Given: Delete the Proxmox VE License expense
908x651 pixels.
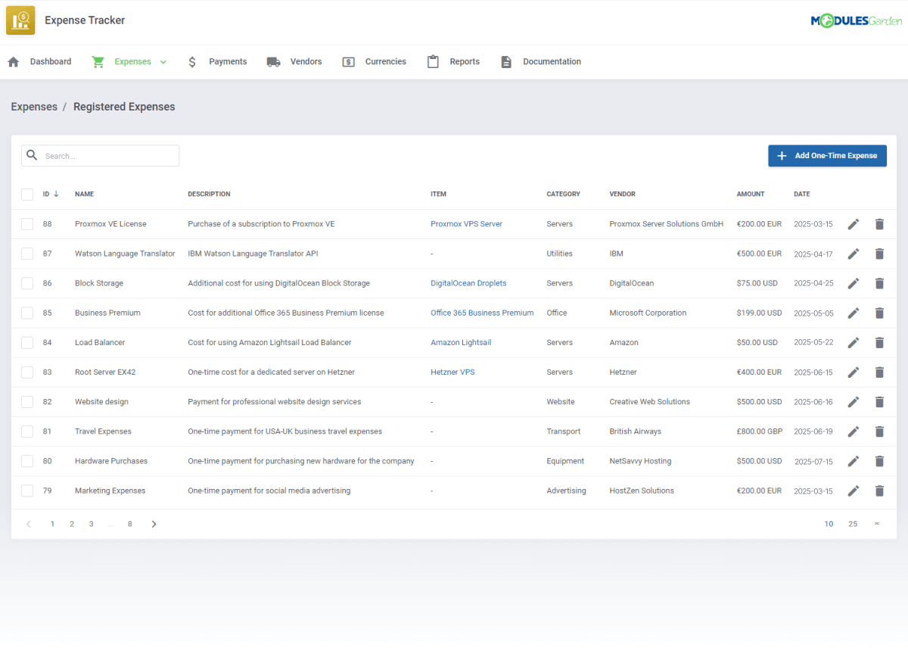Looking at the screenshot, I should coord(879,224).
